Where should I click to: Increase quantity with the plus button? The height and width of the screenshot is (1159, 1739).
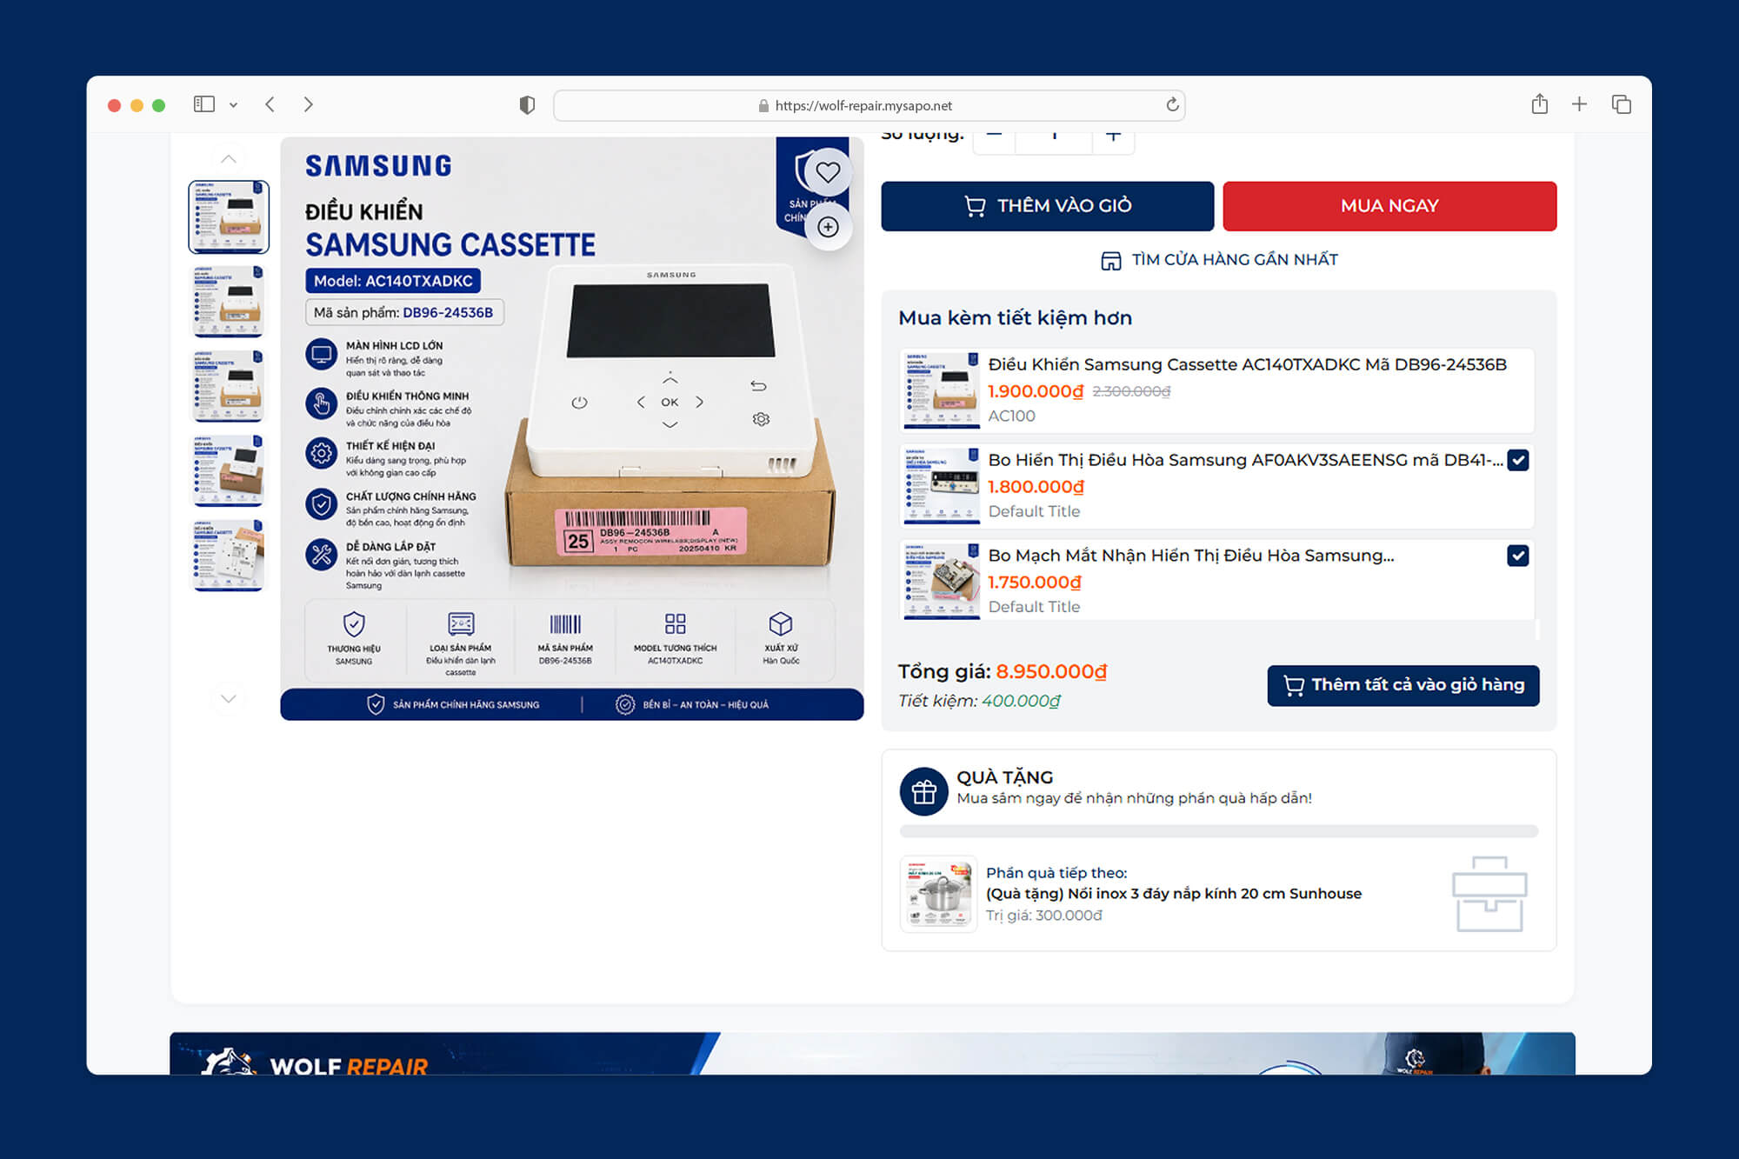tap(1113, 139)
